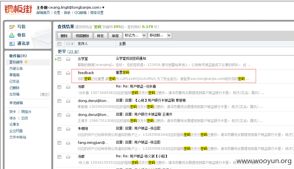
Task: Click the 删除 button
Action: click(x=64, y=35)
